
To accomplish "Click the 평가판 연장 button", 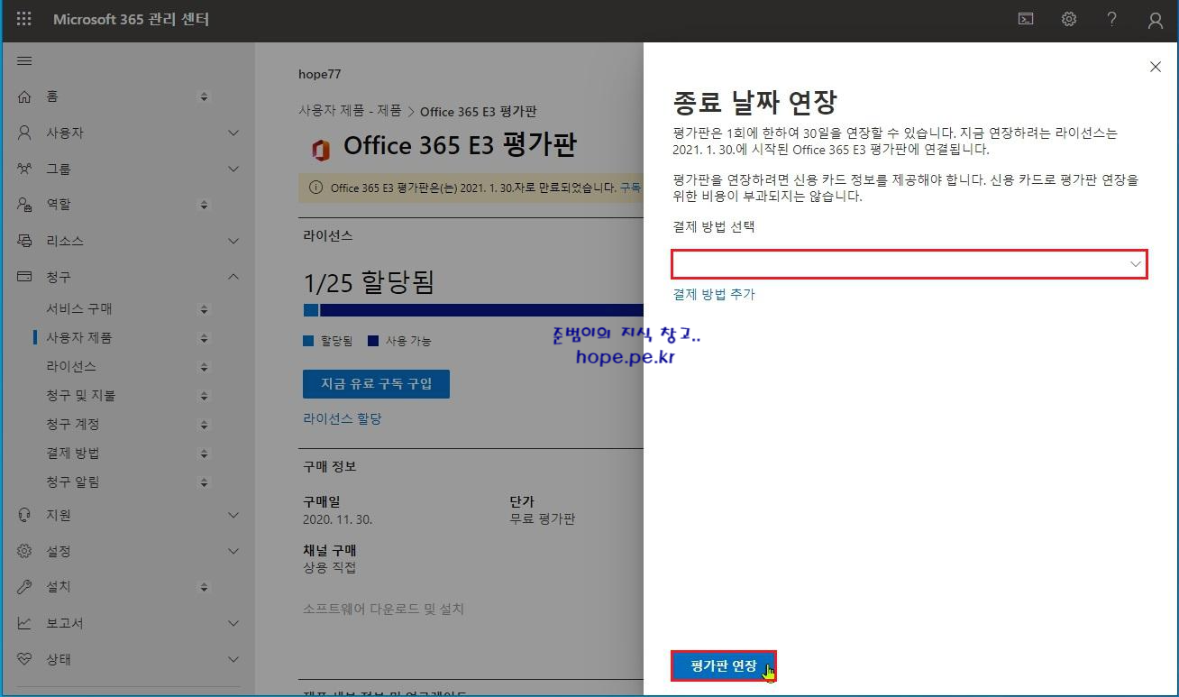I will (723, 665).
